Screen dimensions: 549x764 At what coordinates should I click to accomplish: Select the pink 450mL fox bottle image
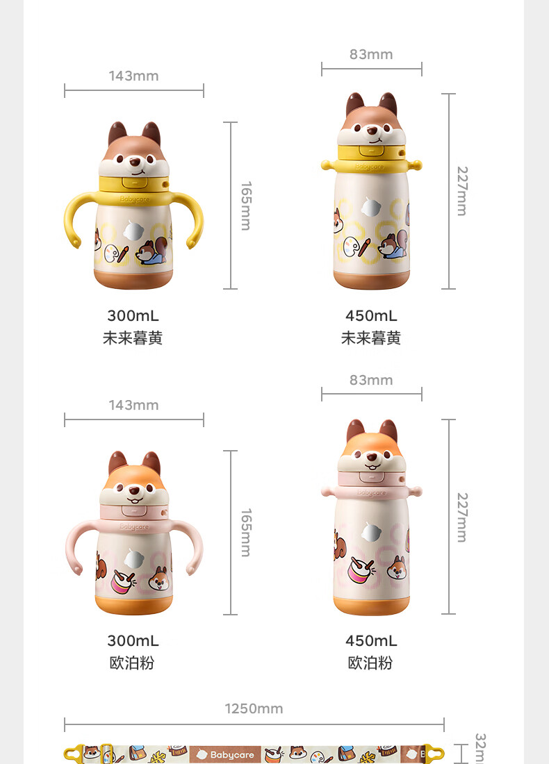pos(372,517)
